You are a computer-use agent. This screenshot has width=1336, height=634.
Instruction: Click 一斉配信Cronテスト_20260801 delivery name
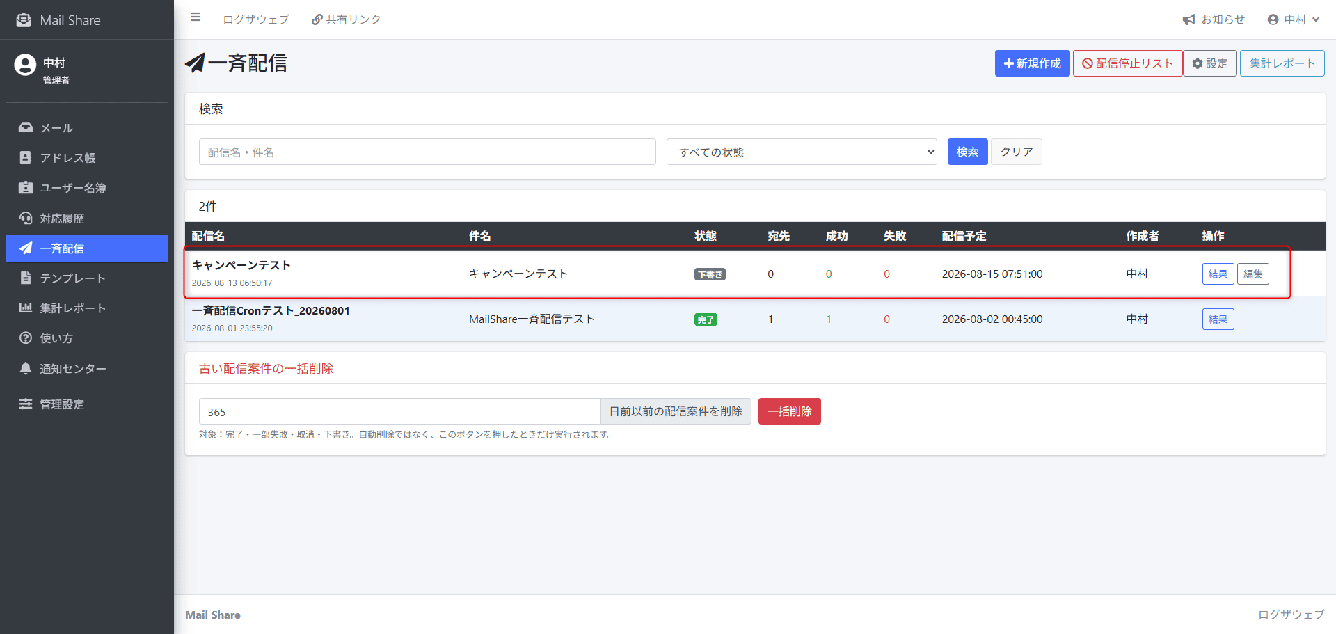(271, 310)
